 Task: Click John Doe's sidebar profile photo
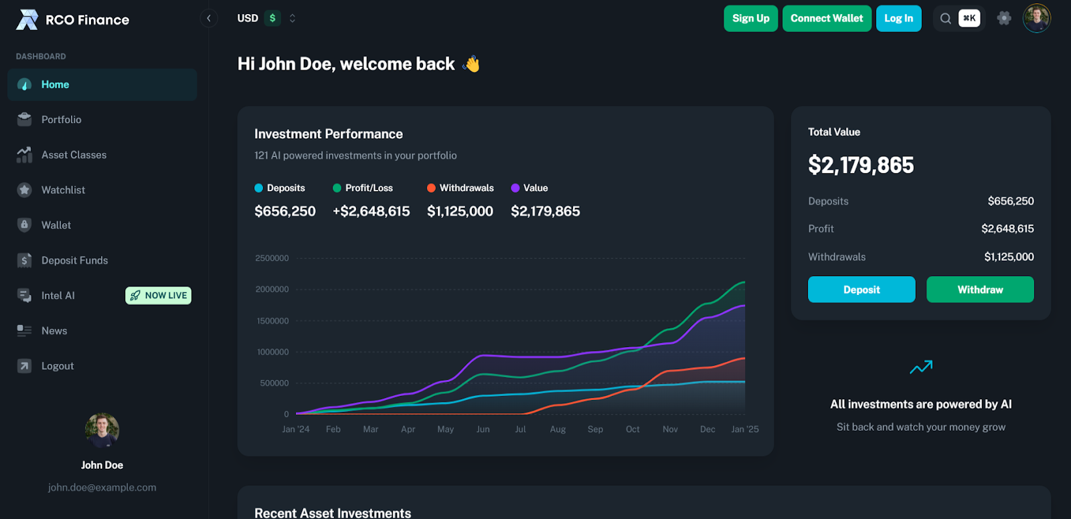tap(102, 430)
